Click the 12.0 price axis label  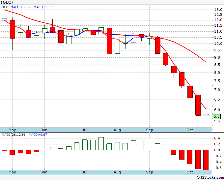point(218,20)
